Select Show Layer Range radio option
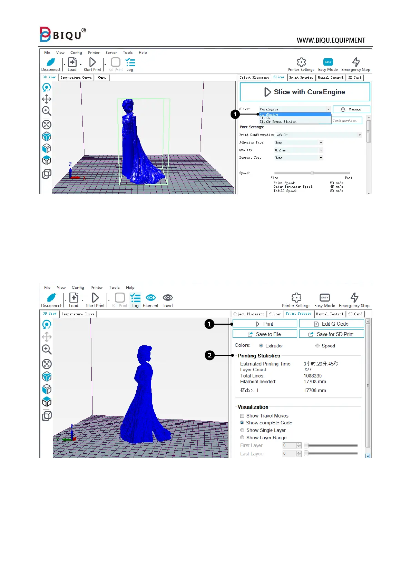The height and width of the screenshot is (581, 411). point(242,437)
